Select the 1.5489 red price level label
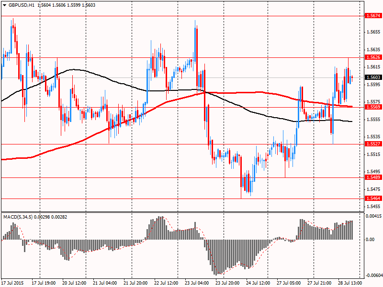 click(373, 177)
